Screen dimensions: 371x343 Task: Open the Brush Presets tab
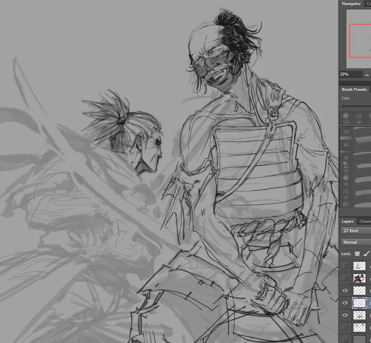[354, 89]
